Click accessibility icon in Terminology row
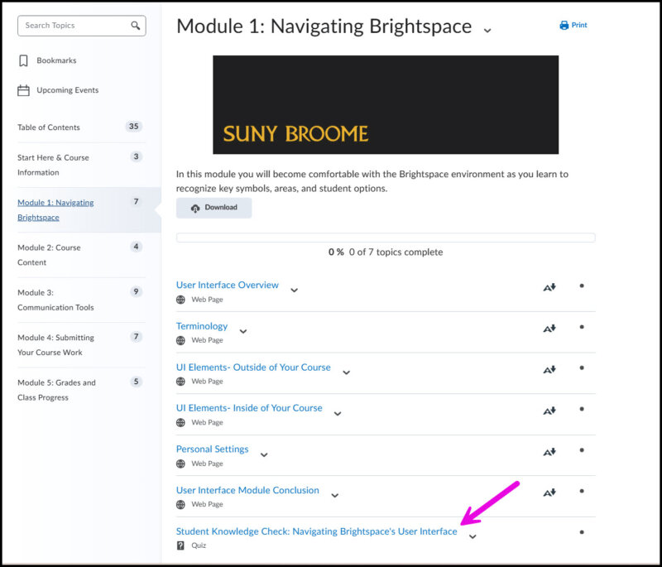The image size is (662, 567). pos(549,328)
